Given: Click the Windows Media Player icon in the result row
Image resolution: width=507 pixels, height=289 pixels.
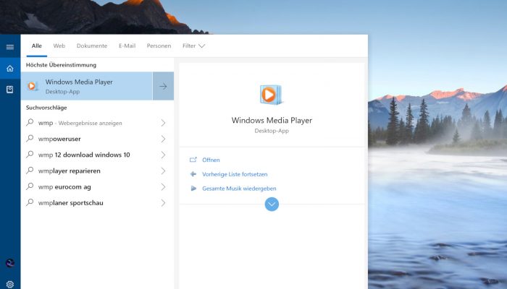Looking at the screenshot, I should pyautogui.click(x=33, y=86).
